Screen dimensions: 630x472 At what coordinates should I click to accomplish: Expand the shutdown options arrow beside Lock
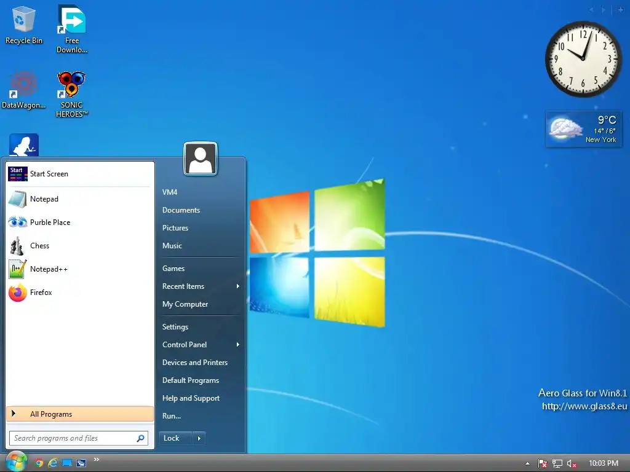coord(199,438)
